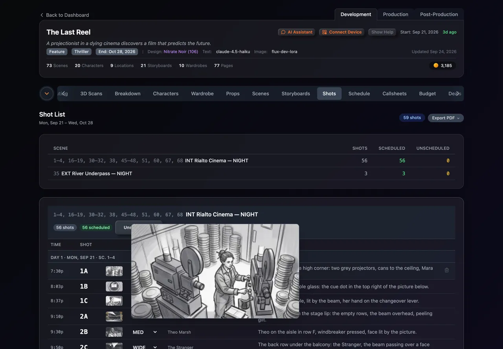The height and width of the screenshot is (349, 503).
Task: Click the Connect Device button
Action: click(x=342, y=32)
